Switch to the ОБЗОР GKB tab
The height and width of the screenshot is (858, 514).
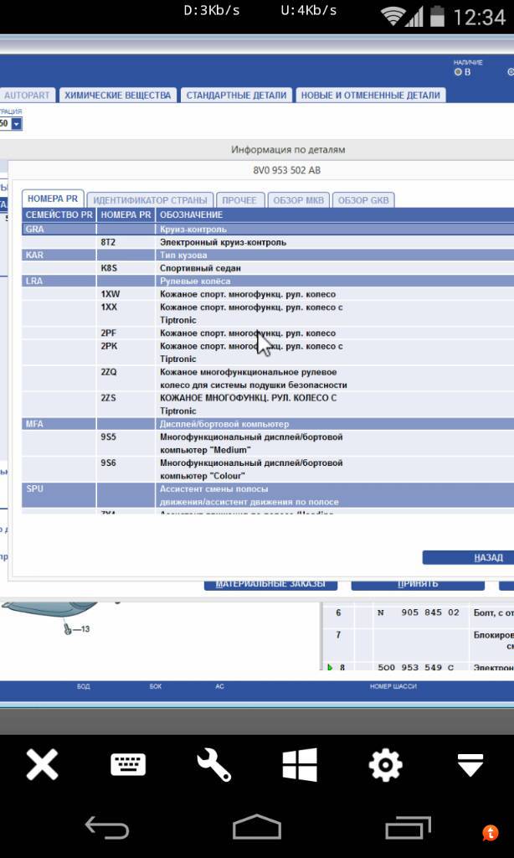click(x=363, y=200)
